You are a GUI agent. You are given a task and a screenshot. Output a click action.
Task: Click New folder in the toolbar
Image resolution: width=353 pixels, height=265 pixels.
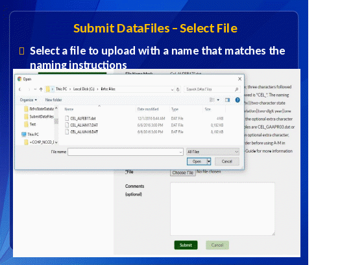tap(54, 100)
